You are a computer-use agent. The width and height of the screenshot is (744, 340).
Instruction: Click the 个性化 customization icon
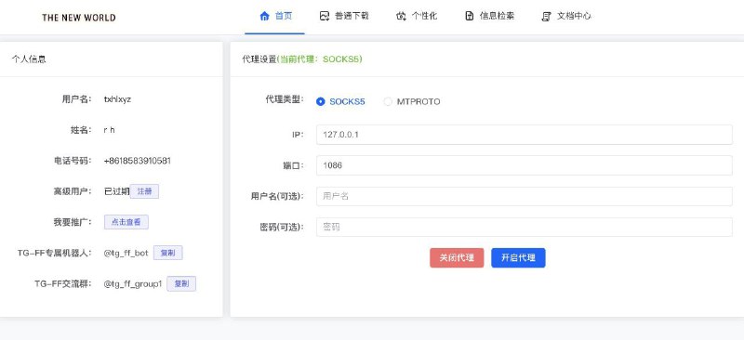pos(401,16)
